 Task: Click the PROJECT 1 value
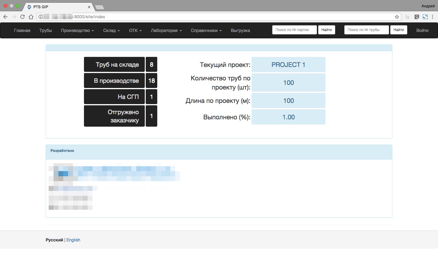pos(288,65)
